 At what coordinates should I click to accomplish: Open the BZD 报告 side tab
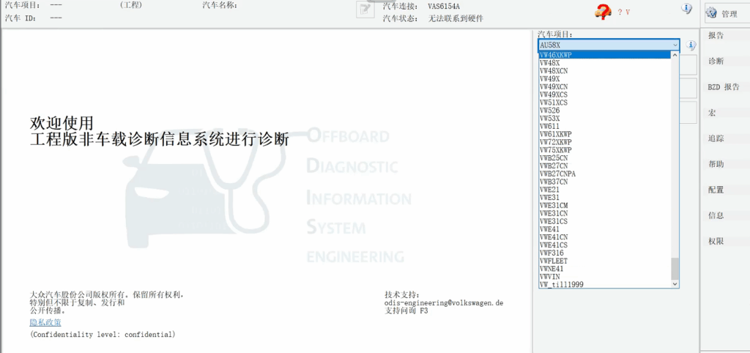tap(724, 87)
